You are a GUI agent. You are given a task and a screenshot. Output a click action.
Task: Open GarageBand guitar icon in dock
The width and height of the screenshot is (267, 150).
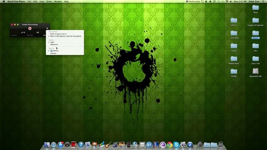point(108,145)
